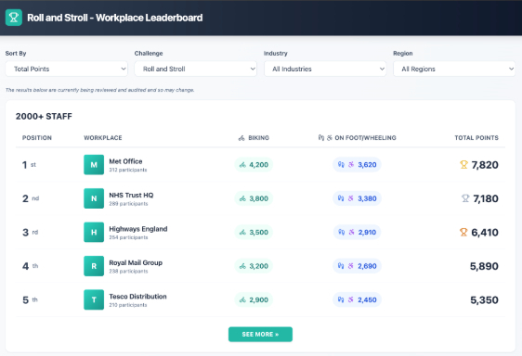Viewport: 522px width, 356px height.
Task: Click the Roll and Stroll Workplace Leaderboard title
Action: coord(115,18)
